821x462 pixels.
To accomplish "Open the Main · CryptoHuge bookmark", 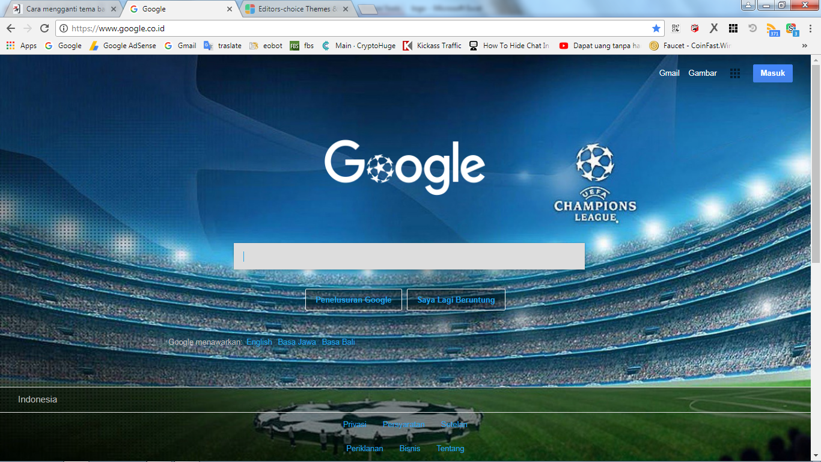I will pyautogui.click(x=359, y=46).
